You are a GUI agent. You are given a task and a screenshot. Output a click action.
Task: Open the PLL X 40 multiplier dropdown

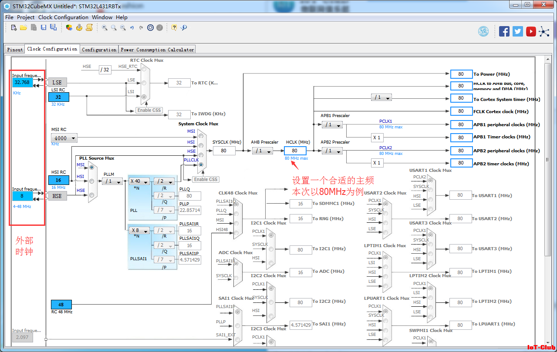tap(139, 181)
